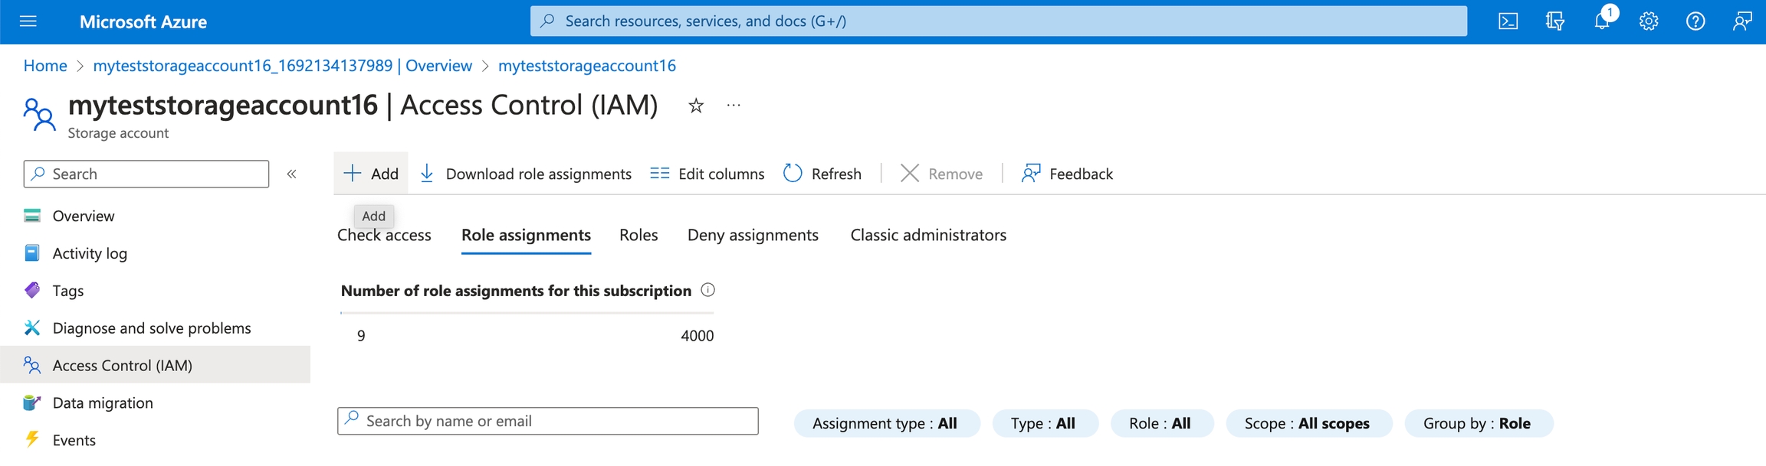Favorite this page with the star icon
1766x466 pixels.
click(x=696, y=106)
